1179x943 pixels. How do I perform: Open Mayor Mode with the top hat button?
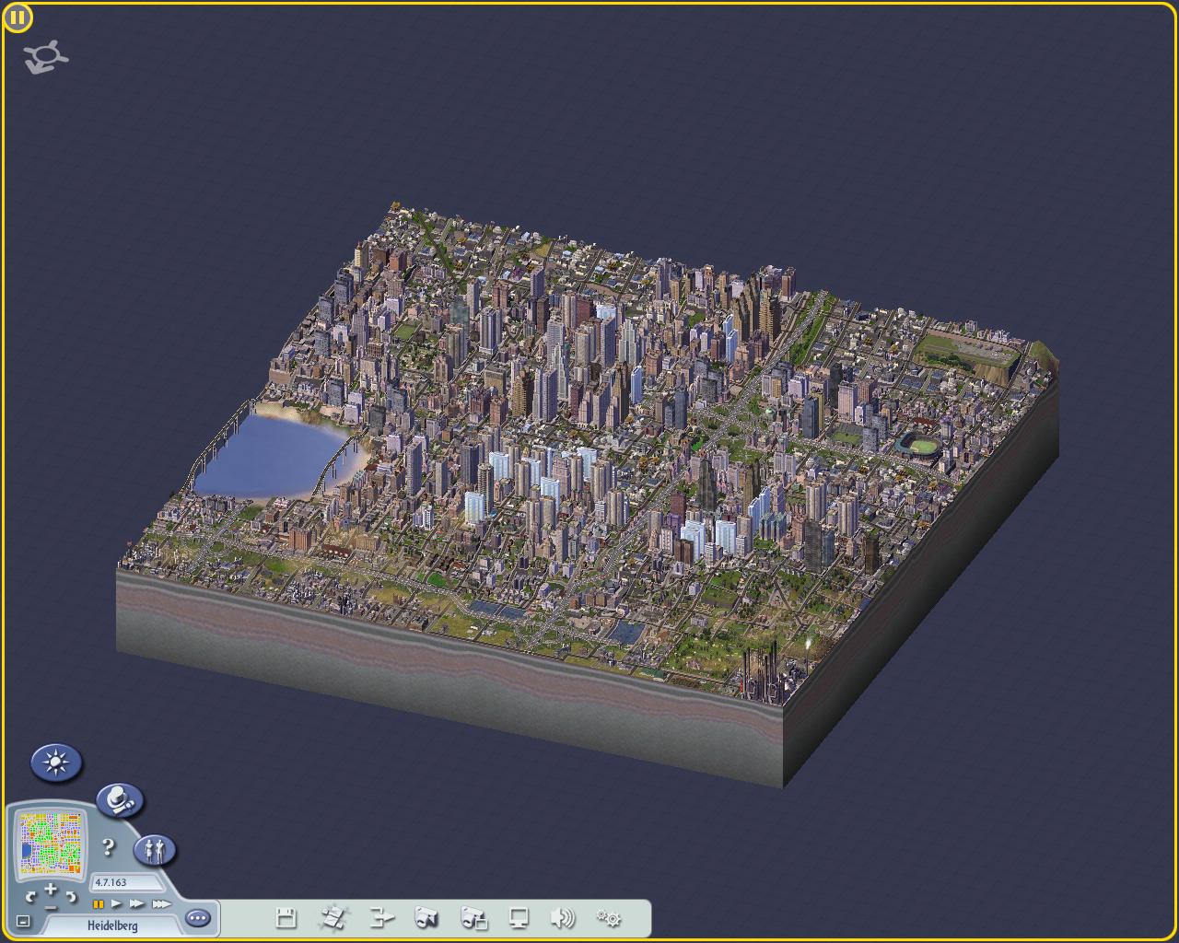[x=120, y=799]
